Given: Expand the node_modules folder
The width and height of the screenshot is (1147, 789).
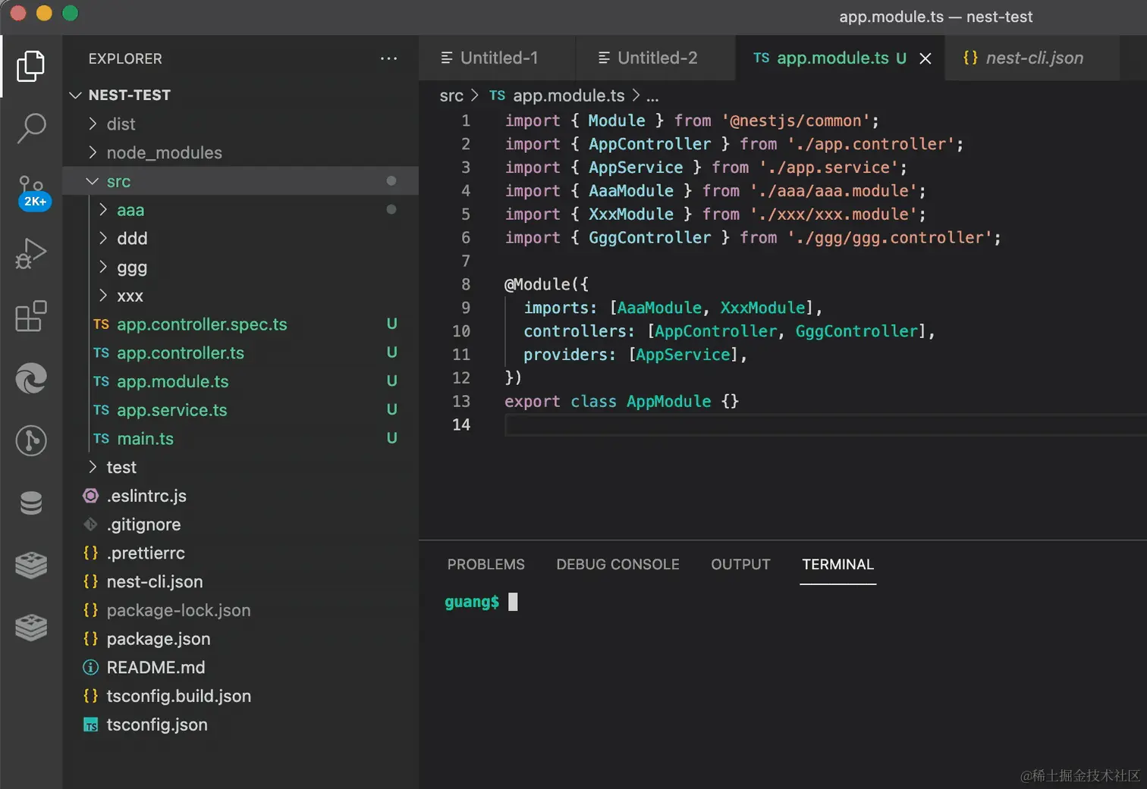Looking at the screenshot, I should (x=164, y=153).
